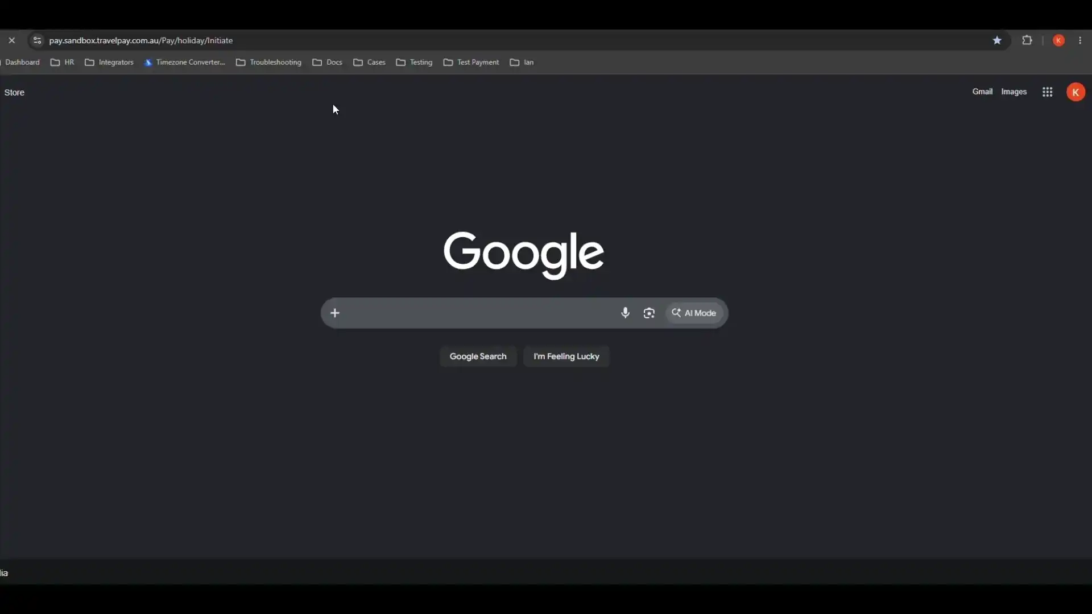
Task: Open Chrome three-dot menu
Action: coord(1080,40)
